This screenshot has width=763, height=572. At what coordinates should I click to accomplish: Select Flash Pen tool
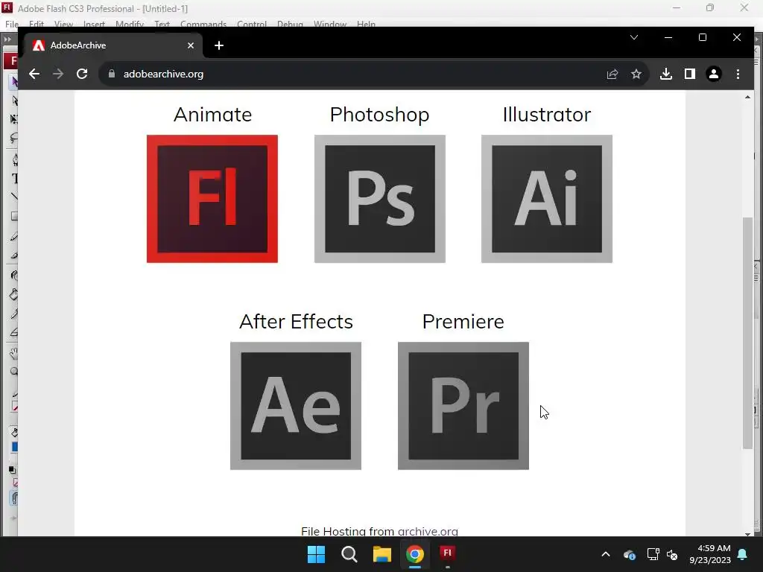[x=15, y=159]
